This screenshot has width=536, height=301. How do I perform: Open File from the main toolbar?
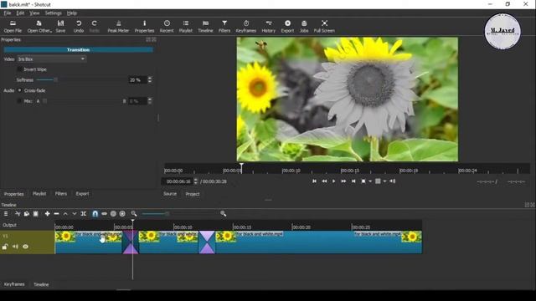pos(13,26)
